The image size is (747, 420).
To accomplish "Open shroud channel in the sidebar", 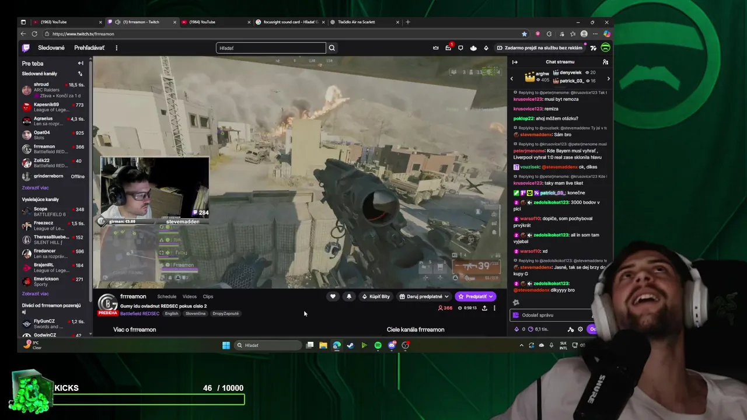I will [x=54, y=90].
